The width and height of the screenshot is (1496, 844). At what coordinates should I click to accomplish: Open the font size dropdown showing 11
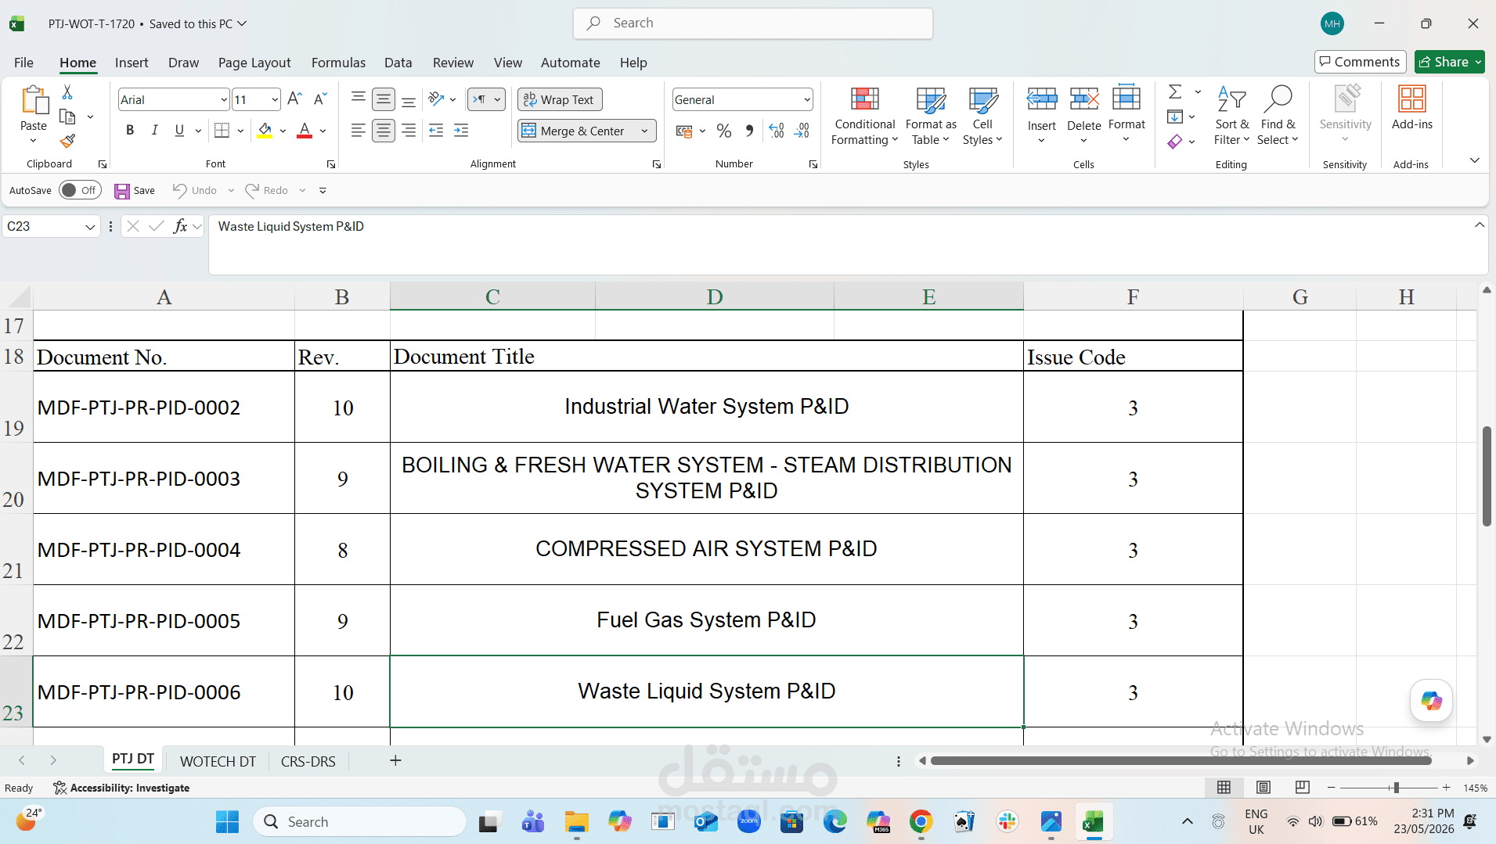click(x=275, y=99)
